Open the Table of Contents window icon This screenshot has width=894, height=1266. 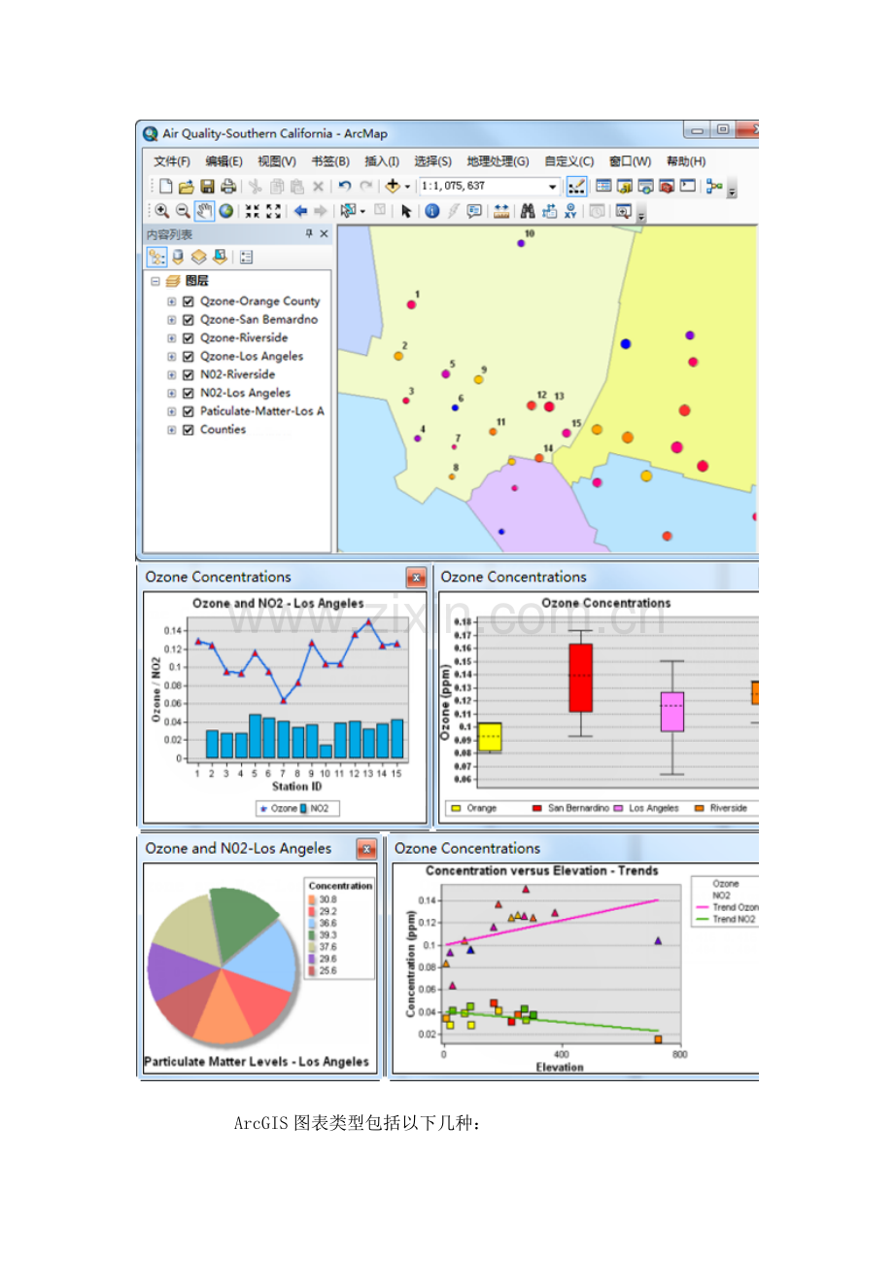(602, 185)
